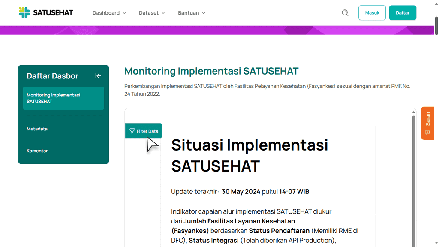This screenshot has width=439, height=247.
Task: Open search using the magnifier icon
Action: click(x=345, y=13)
